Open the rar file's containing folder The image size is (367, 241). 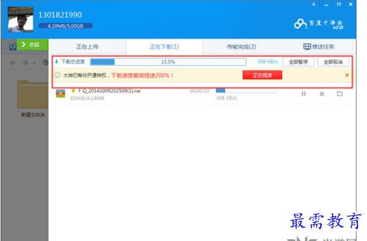pyautogui.click(x=340, y=94)
